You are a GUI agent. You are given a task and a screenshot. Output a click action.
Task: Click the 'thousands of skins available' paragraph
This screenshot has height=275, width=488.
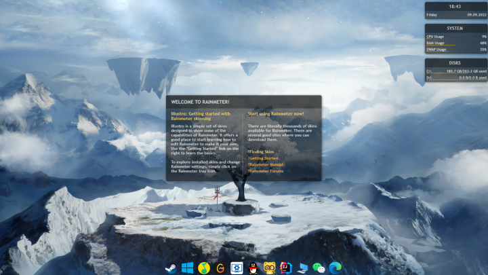[282, 133]
